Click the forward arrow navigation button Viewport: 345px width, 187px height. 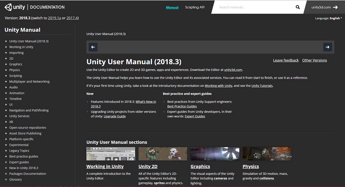pyautogui.click(x=328, y=47)
